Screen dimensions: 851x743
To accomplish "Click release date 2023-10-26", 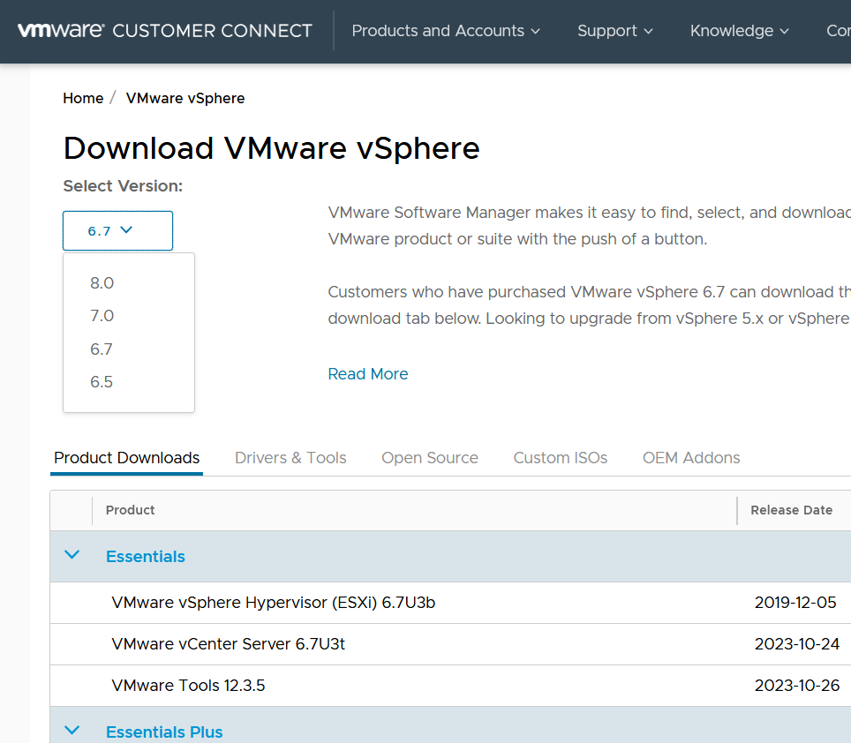I will click(797, 686).
